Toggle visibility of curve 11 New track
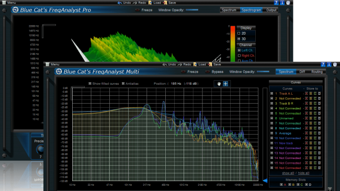The image size is (340, 191). (271, 143)
